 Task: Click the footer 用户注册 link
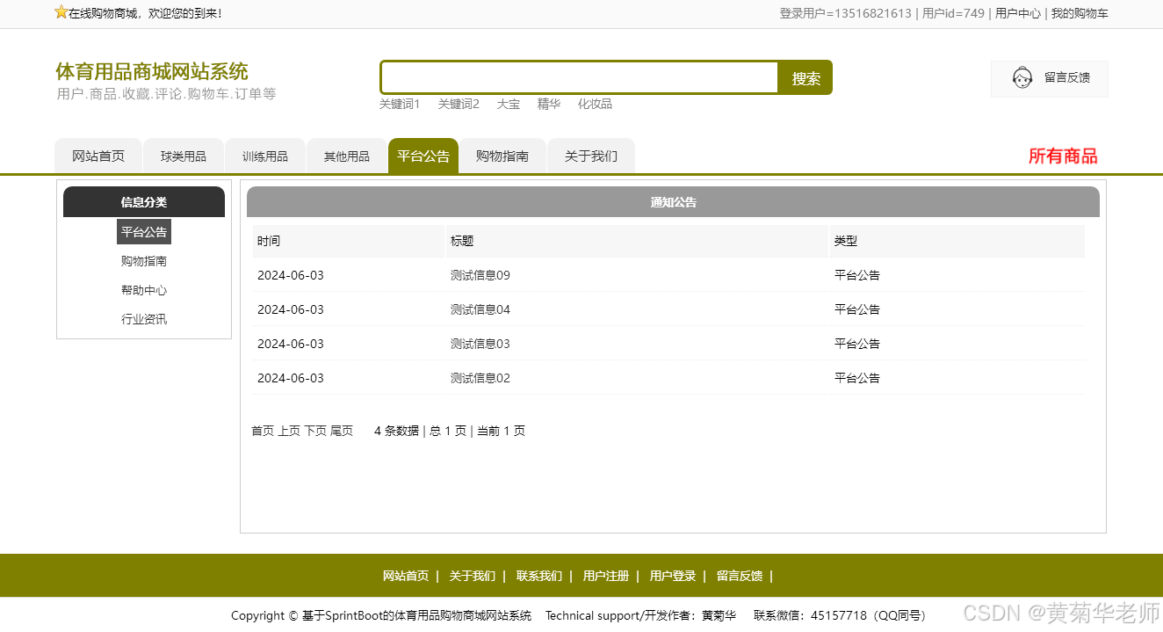pyautogui.click(x=606, y=577)
